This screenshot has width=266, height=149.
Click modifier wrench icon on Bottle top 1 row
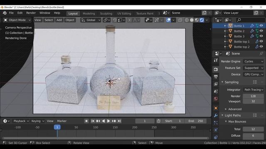pyautogui.click(x=257, y=41)
